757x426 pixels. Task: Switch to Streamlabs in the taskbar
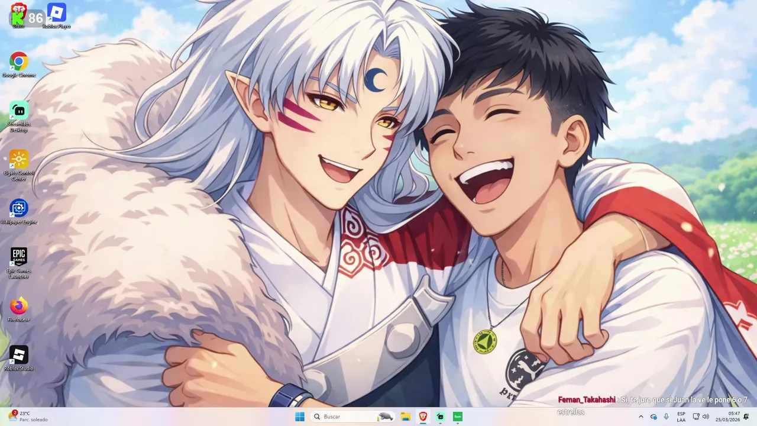(x=440, y=417)
